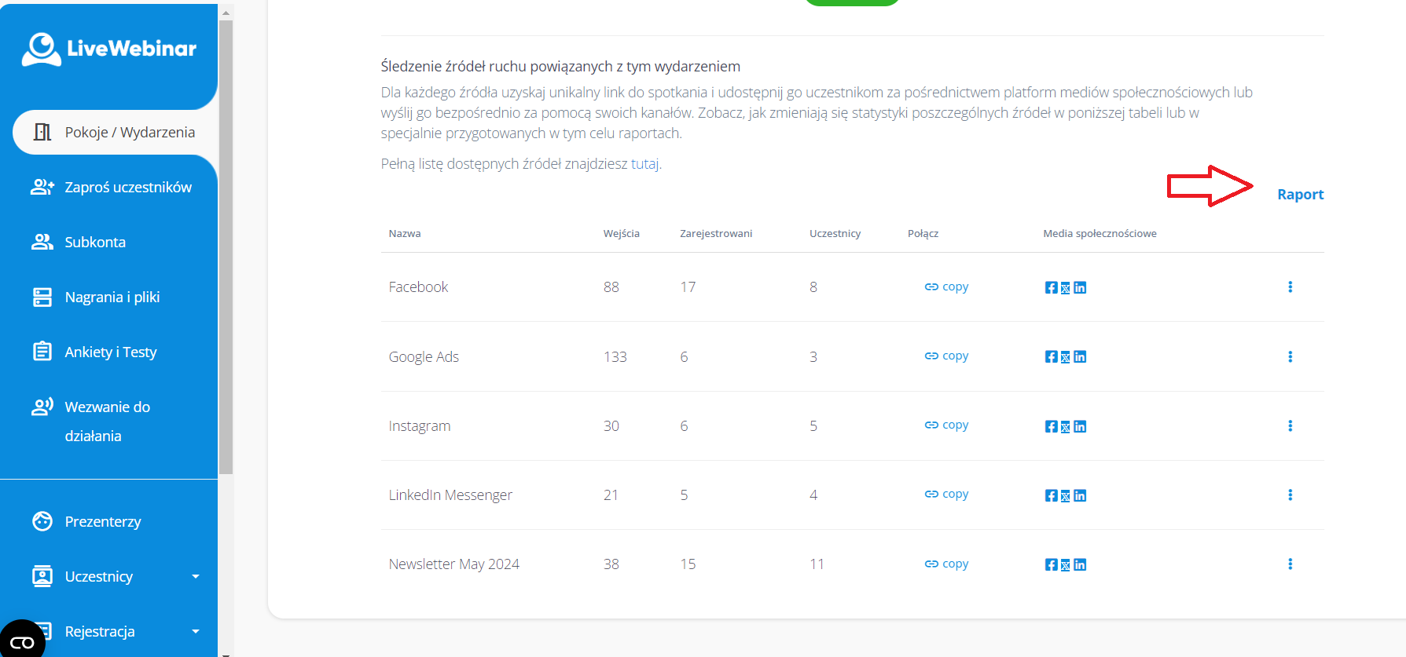Open three-dot menu for Facebook source
Image resolution: width=1406 pixels, height=657 pixels.
coord(1290,287)
